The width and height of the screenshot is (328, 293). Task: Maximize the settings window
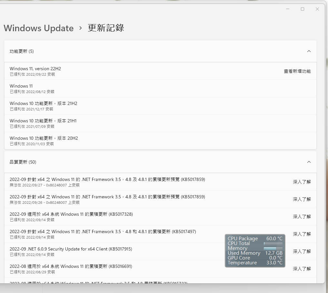point(303,9)
